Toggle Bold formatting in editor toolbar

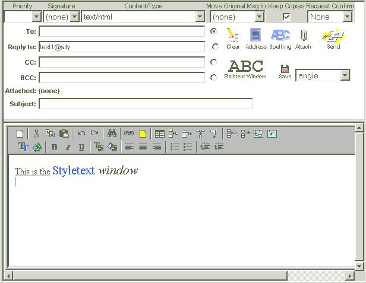[54, 147]
